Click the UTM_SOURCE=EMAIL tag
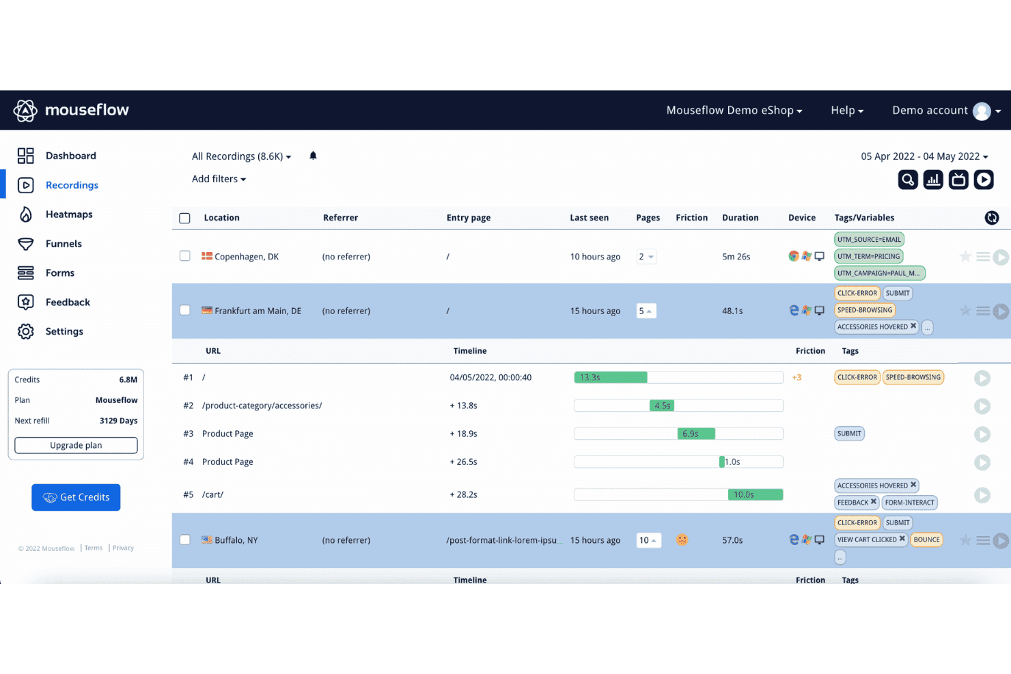The width and height of the screenshot is (1011, 674). (x=869, y=240)
